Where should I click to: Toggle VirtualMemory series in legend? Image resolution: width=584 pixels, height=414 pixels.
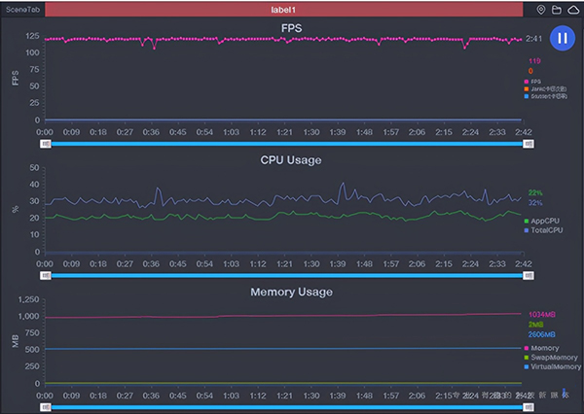click(x=552, y=366)
